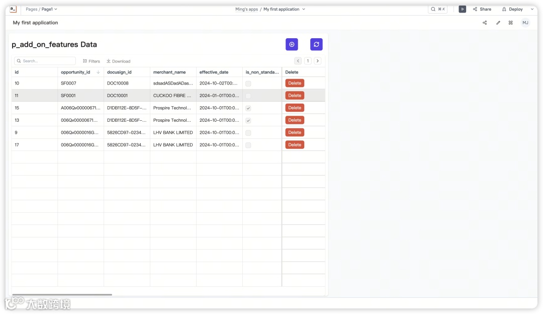Delete row with id 10

pos(295,83)
